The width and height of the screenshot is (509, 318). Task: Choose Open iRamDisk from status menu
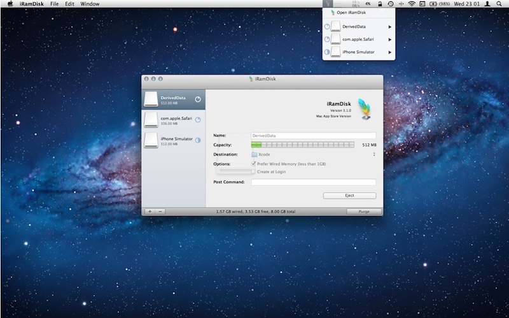point(351,13)
